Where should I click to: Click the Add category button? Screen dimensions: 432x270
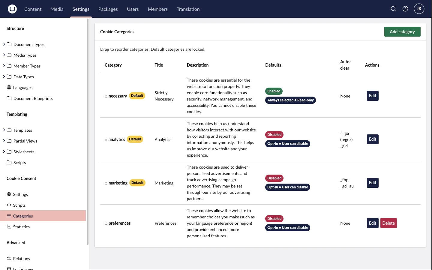coord(402,32)
